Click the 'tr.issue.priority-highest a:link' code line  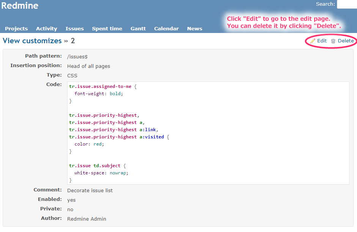(x=113, y=130)
